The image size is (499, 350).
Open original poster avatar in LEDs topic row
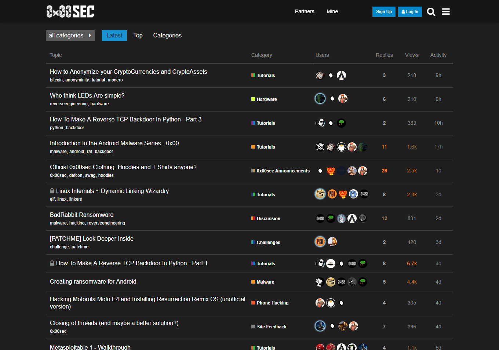pos(320,99)
